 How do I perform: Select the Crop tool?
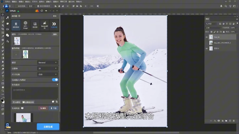point(3,29)
